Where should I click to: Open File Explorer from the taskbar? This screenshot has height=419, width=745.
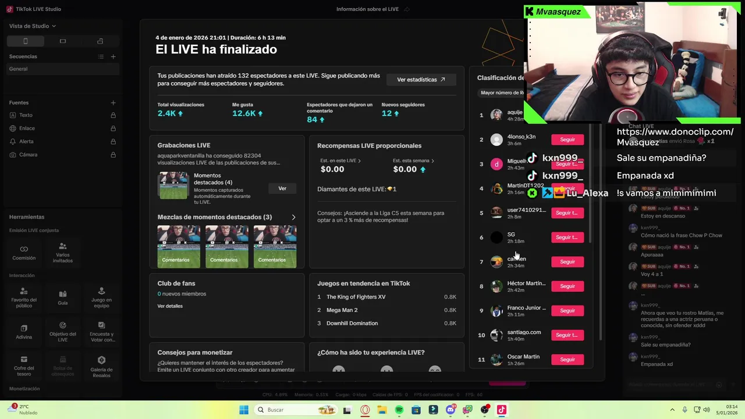382,410
